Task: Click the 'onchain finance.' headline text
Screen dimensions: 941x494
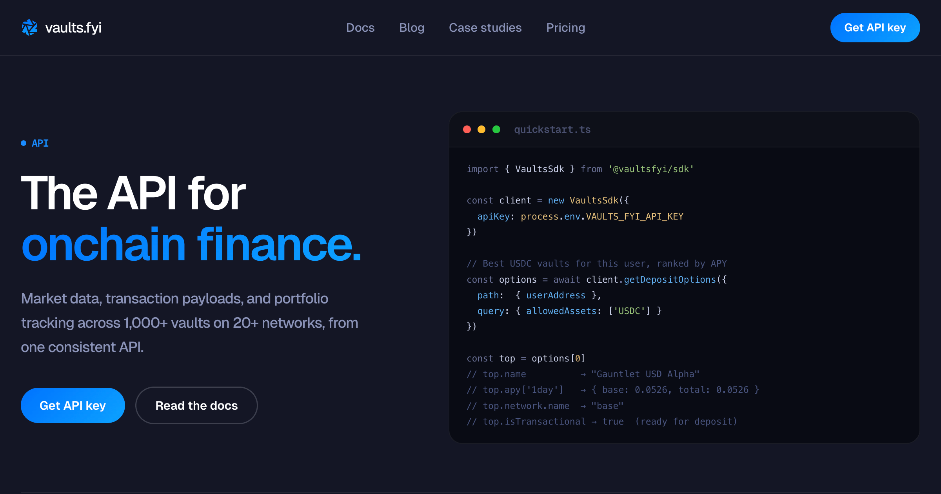Action: [191, 244]
